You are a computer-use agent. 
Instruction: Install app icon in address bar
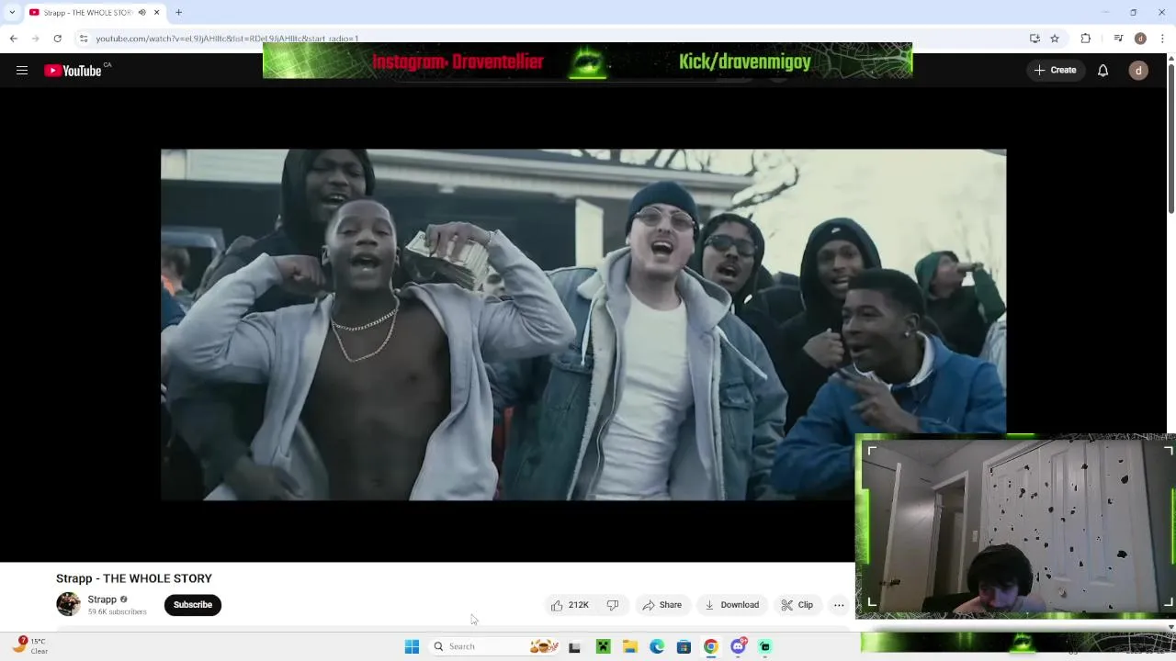click(1035, 39)
